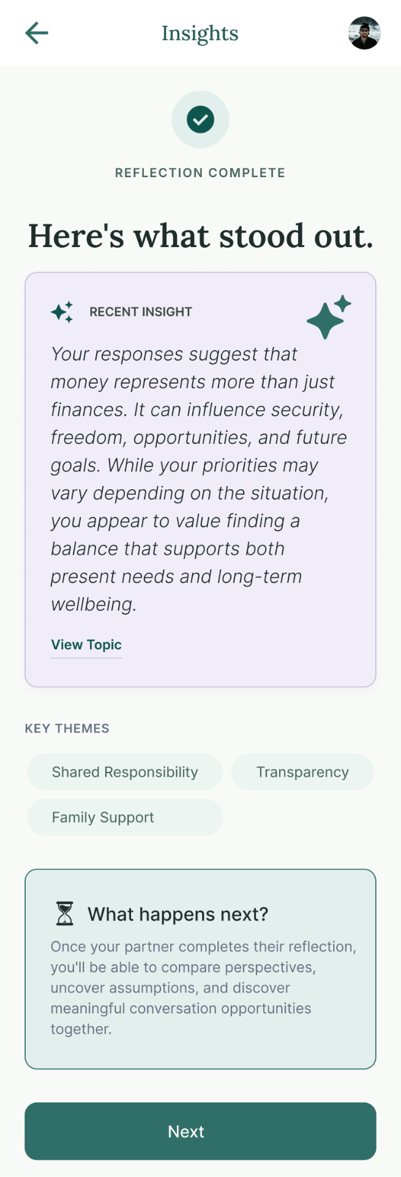Tap the reflection complete checkmark icon
401x1177 pixels.
coord(200,120)
